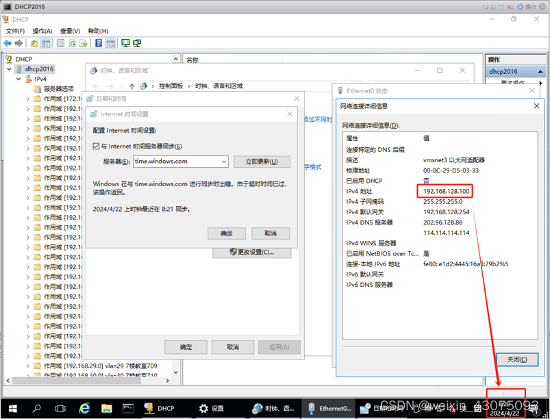
Task: Collapse the dhcp2016 server tree node
Action: point(9,69)
